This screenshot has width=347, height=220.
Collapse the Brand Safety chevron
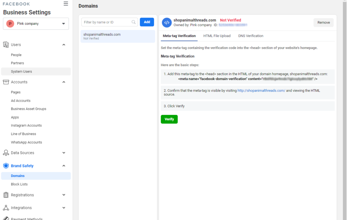pyautogui.click(x=64, y=166)
